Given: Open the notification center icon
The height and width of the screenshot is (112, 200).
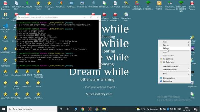Looking at the screenshot, I should point(195,109).
